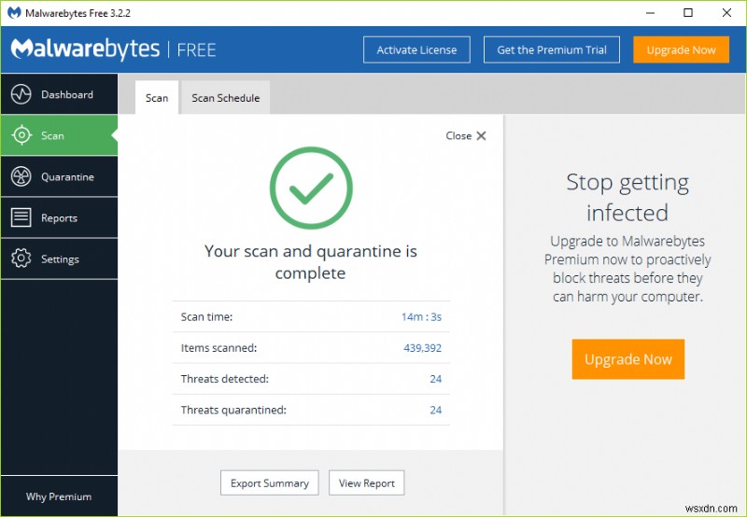Export the scan summary
This screenshot has height=517, width=747.
pyautogui.click(x=270, y=483)
